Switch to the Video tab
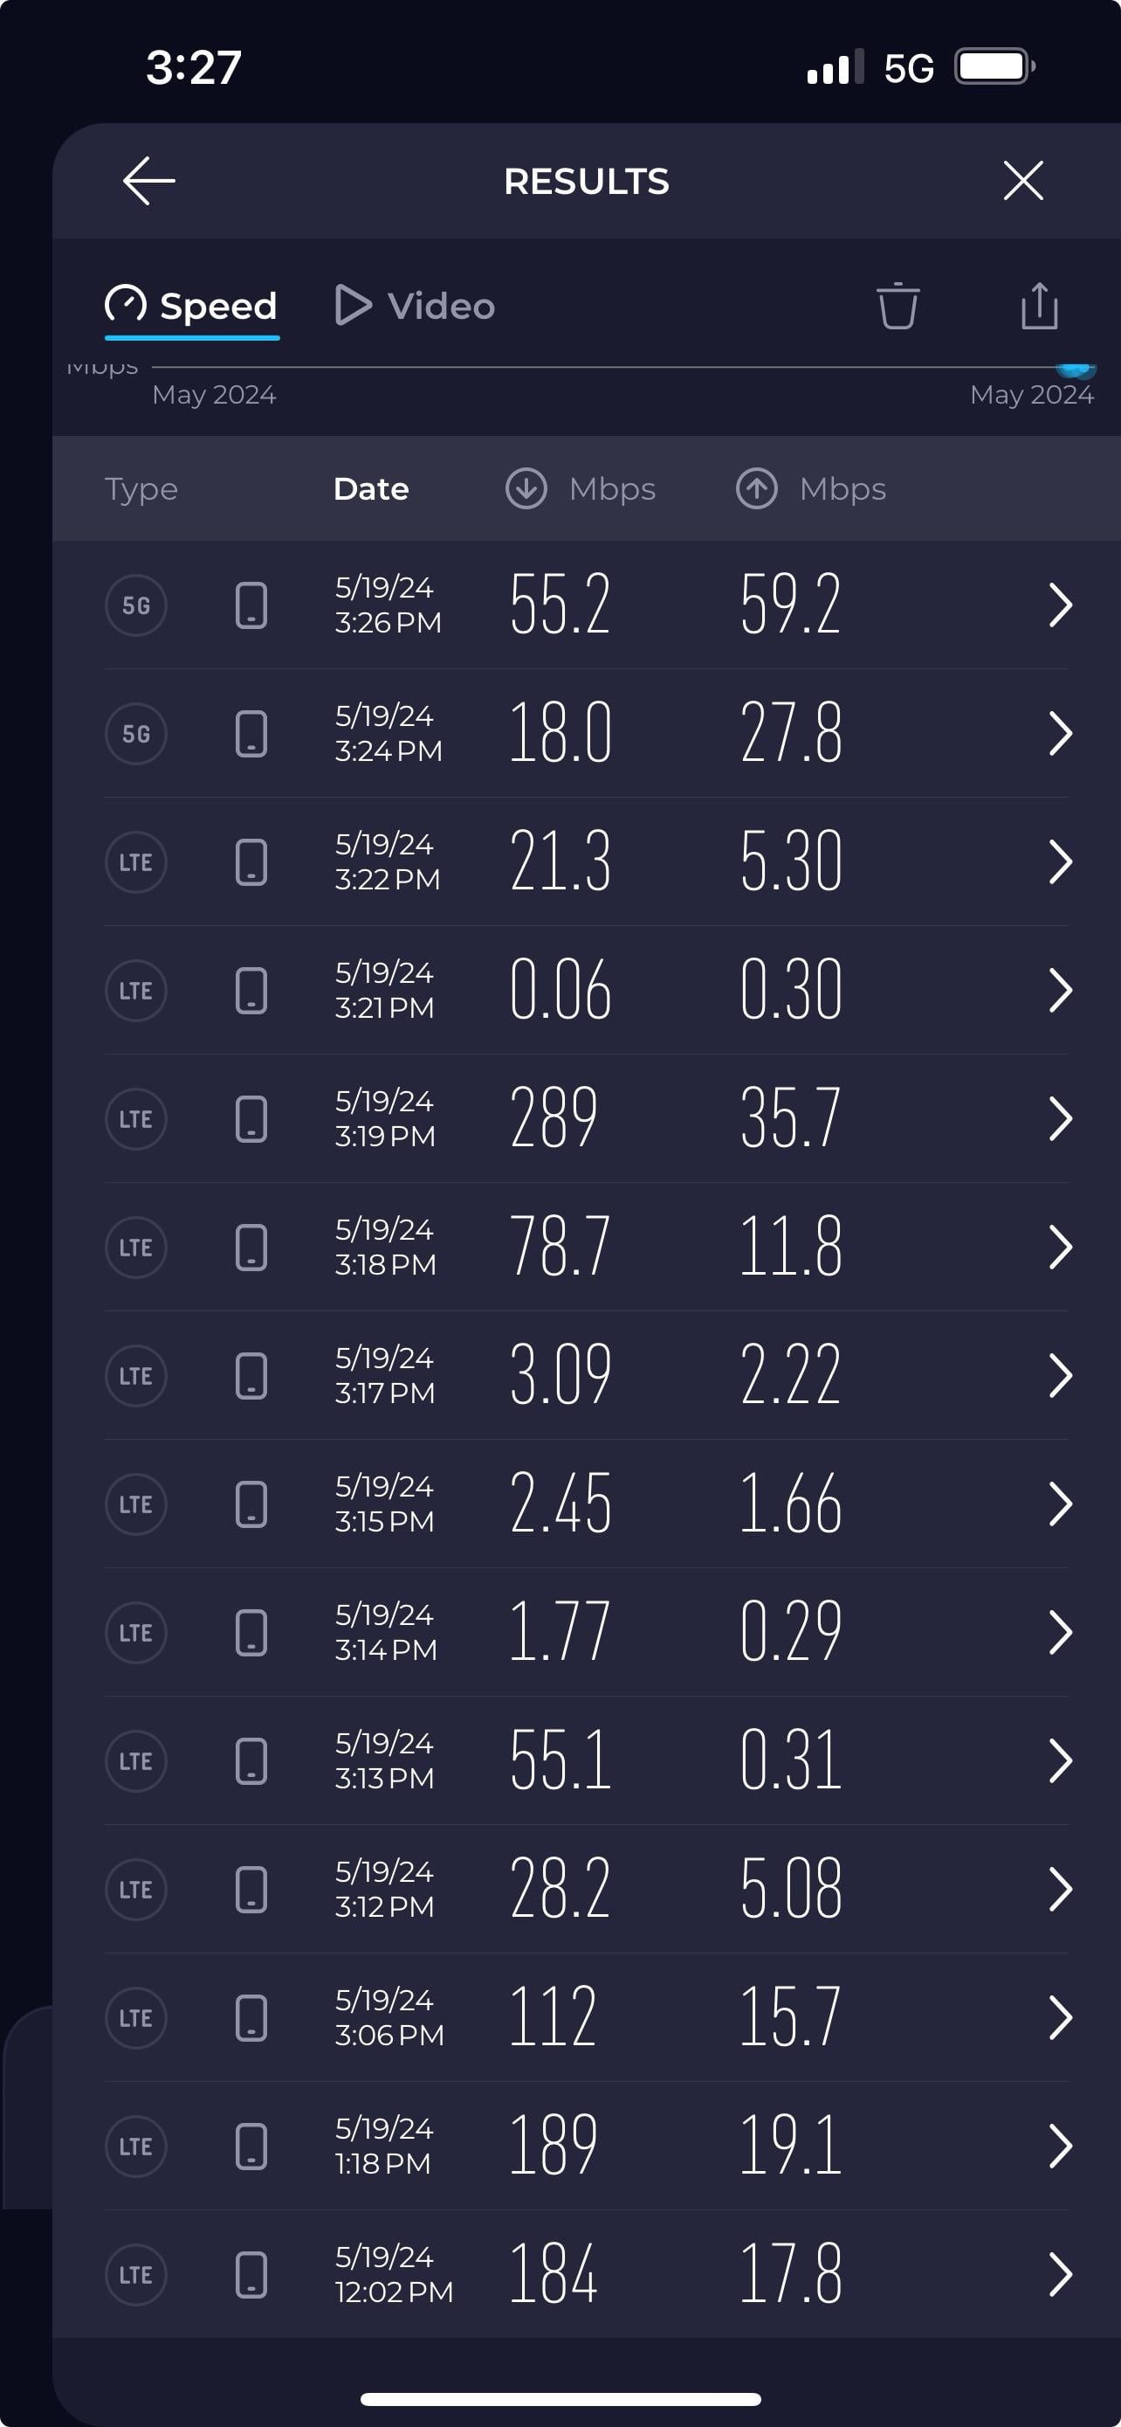Screen dimensions: 1121x2427 415,306
